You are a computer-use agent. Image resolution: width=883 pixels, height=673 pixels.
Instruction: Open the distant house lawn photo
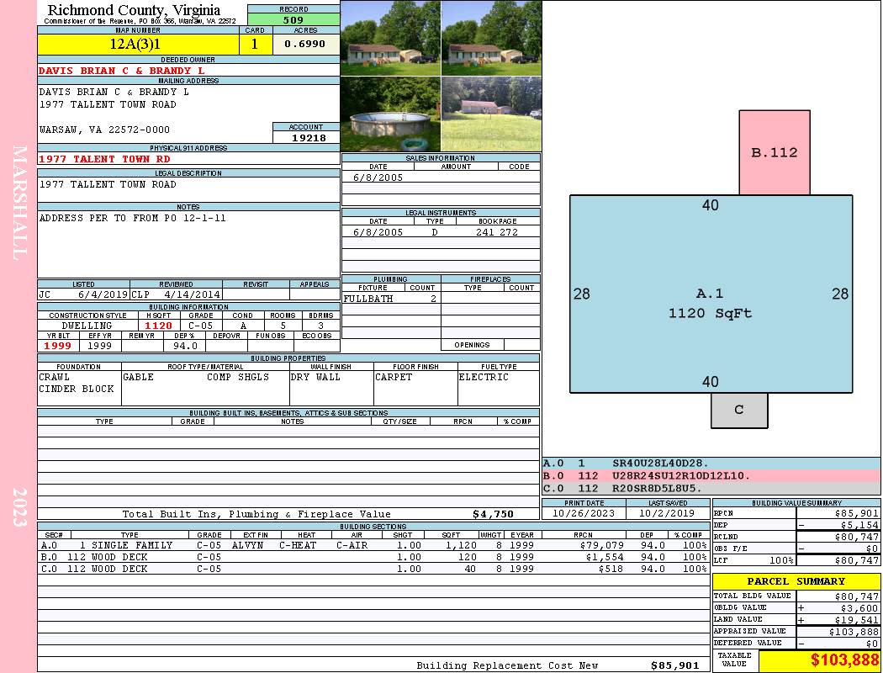[491, 114]
